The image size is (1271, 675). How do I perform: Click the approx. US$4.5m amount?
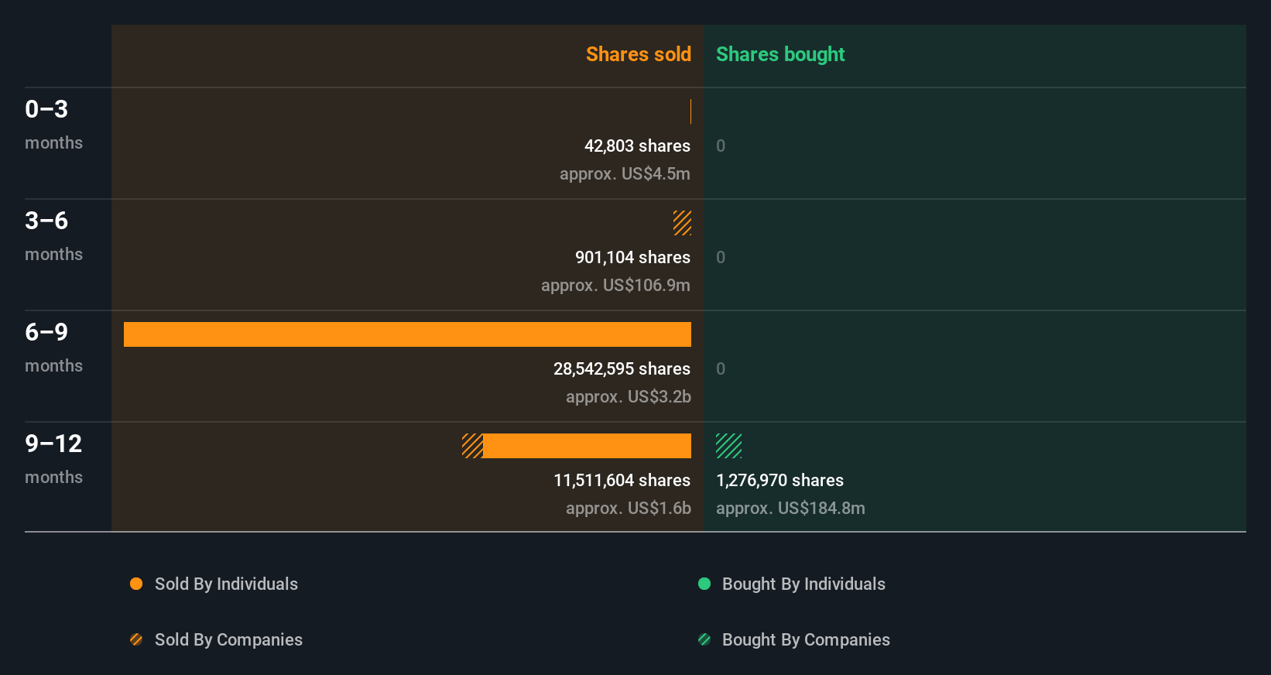click(625, 173)
